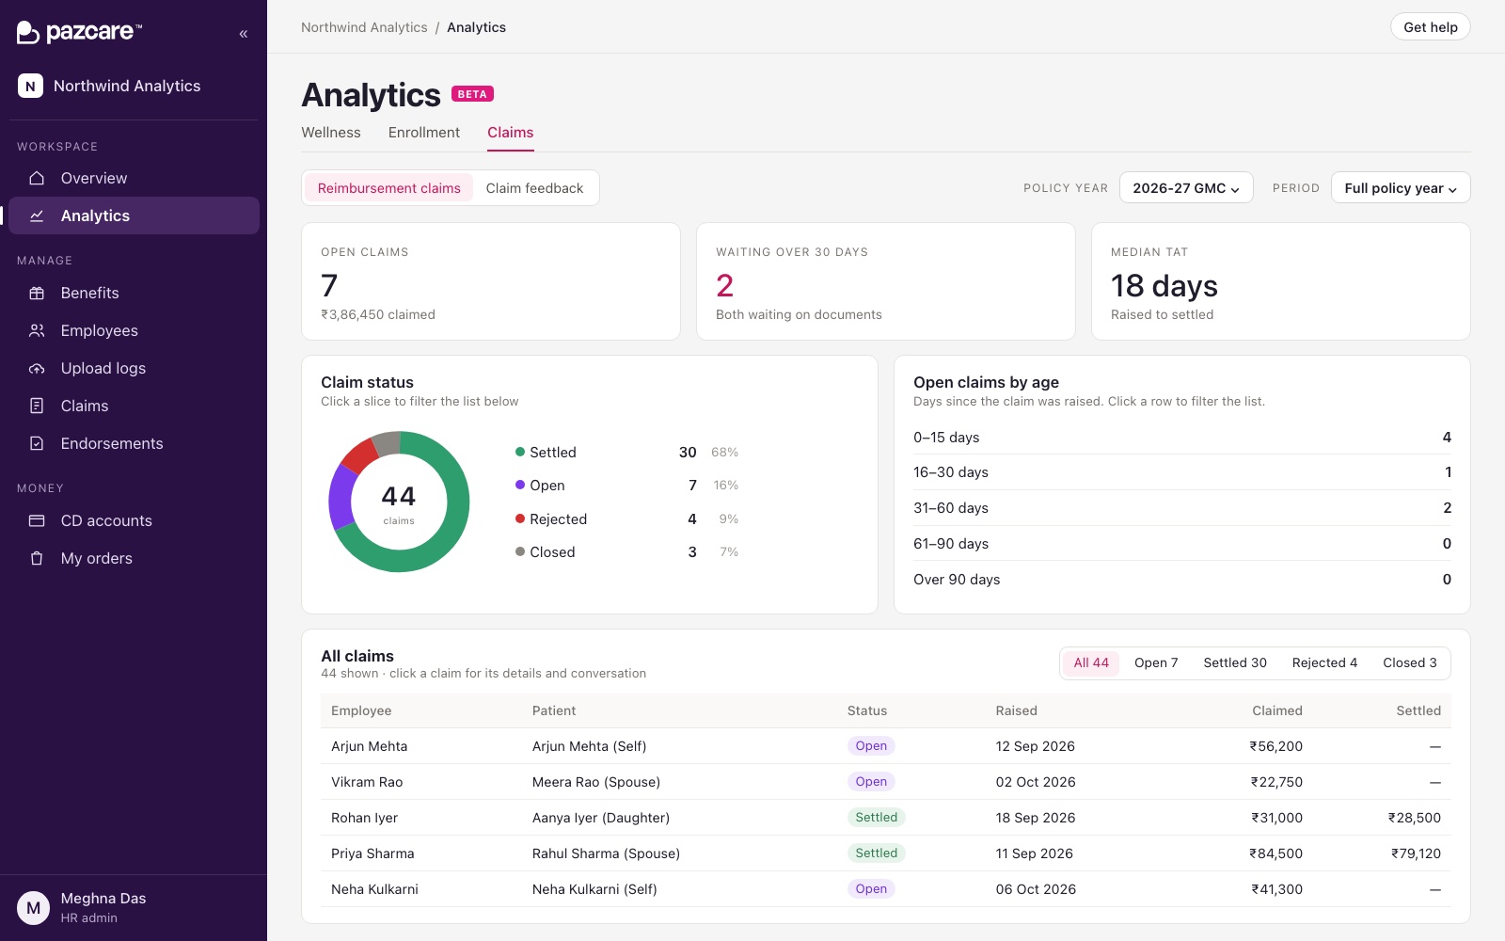
Task: Open Priya Sharma claim row
Action: [x=886, y=853]
